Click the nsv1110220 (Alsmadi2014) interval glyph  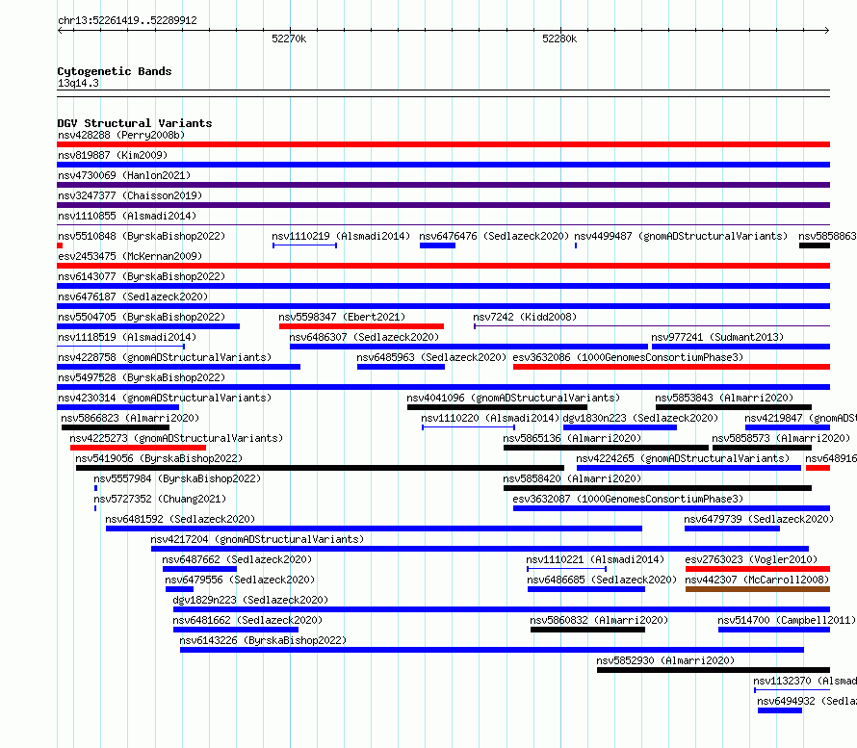click(x=468, y=427)
